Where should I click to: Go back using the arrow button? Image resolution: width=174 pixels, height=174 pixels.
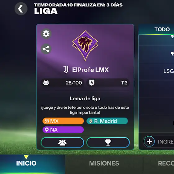pos(21,9)
